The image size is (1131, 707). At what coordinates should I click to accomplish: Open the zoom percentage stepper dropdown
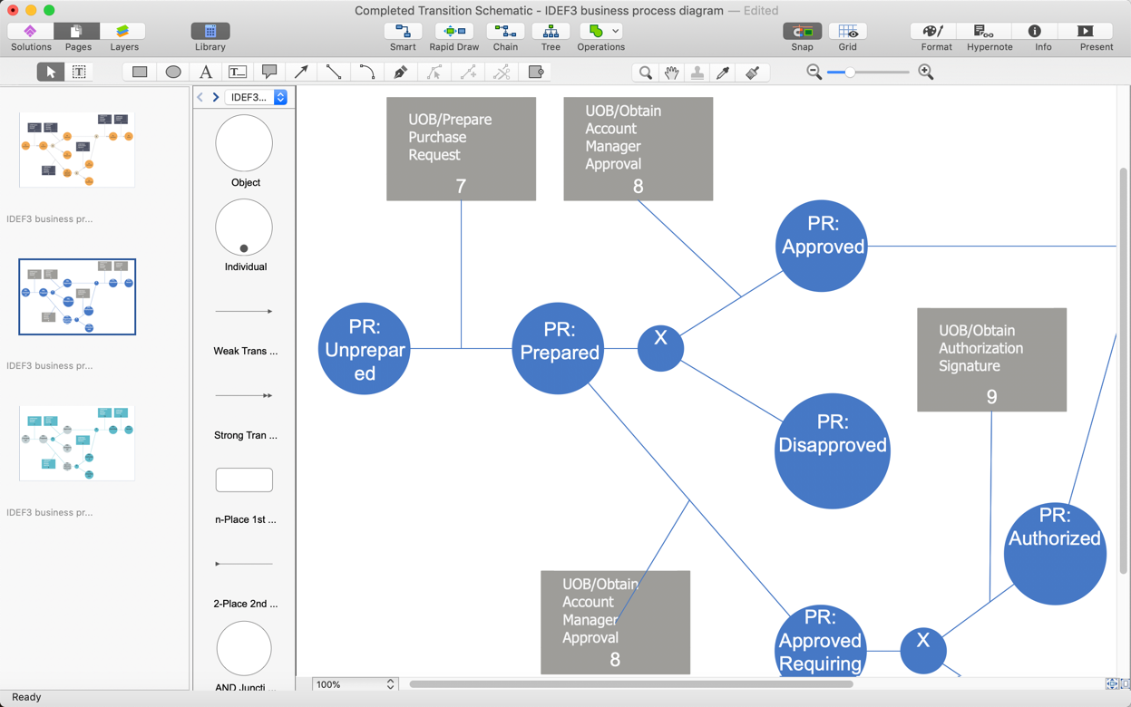pos(390,684)
